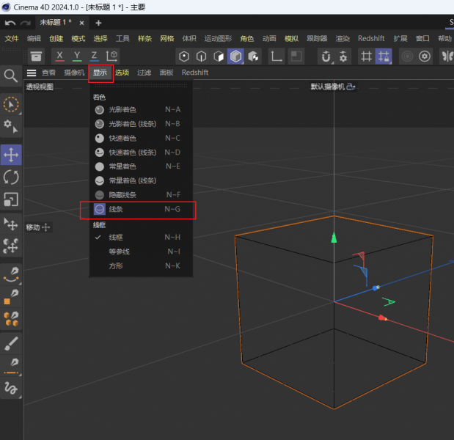Viewport: 454px width, 440px height.
Task: Open the viewport 面板 menu
Action: tap(166, 73)
